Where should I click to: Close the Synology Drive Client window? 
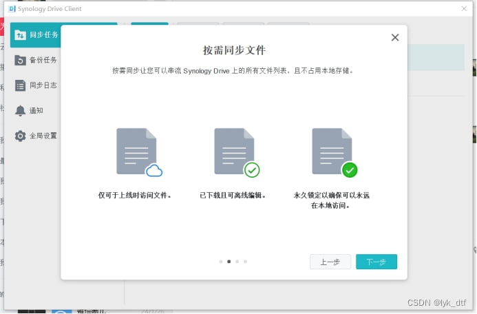pyautogui.click(x=464, y=8)
